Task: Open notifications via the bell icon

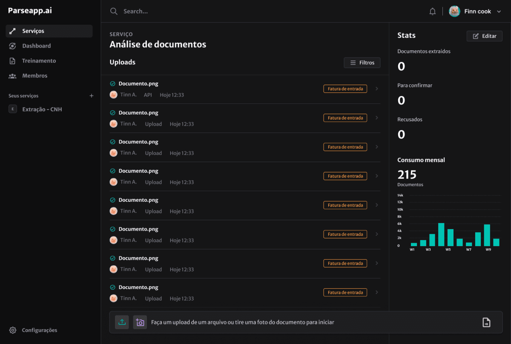Action: (x=432, y=11)
